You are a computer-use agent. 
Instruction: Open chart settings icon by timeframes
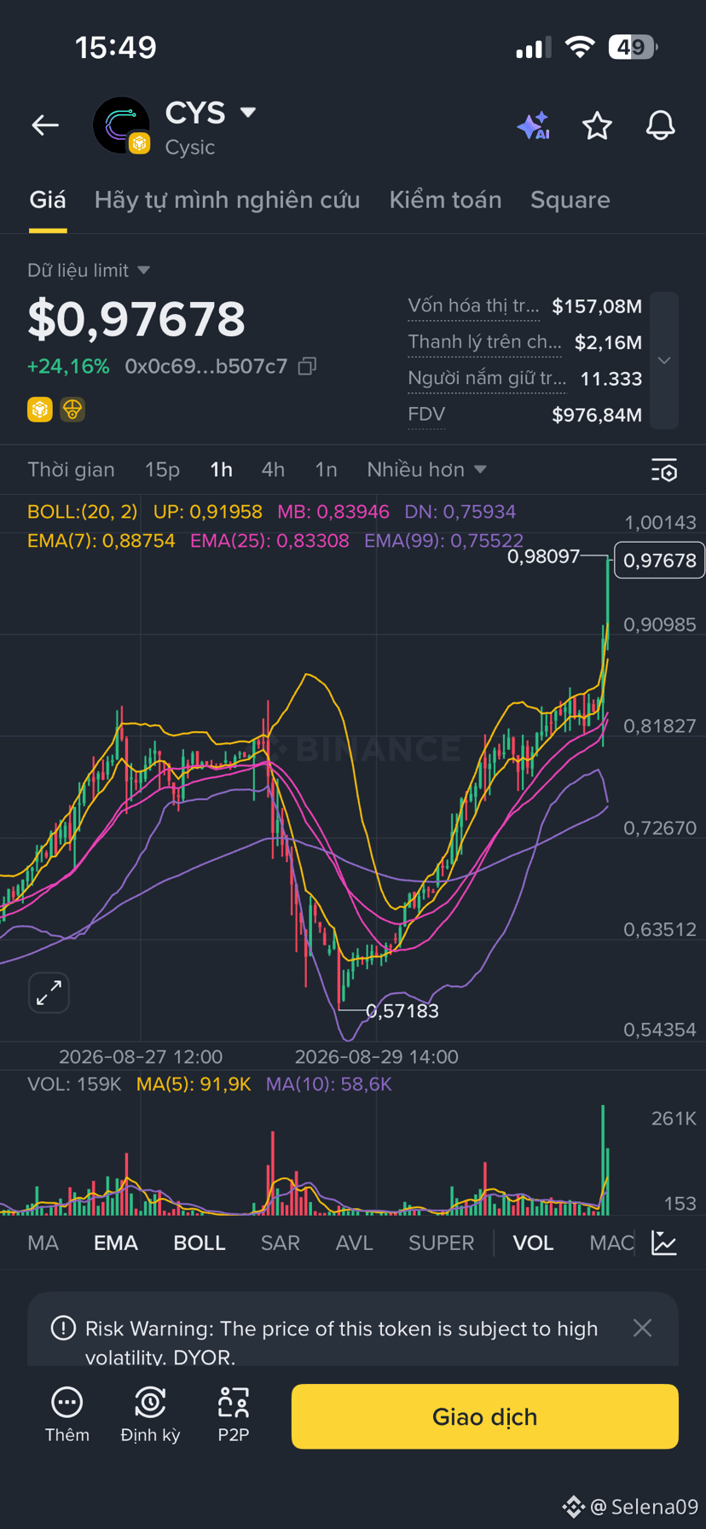click(663, 470)
